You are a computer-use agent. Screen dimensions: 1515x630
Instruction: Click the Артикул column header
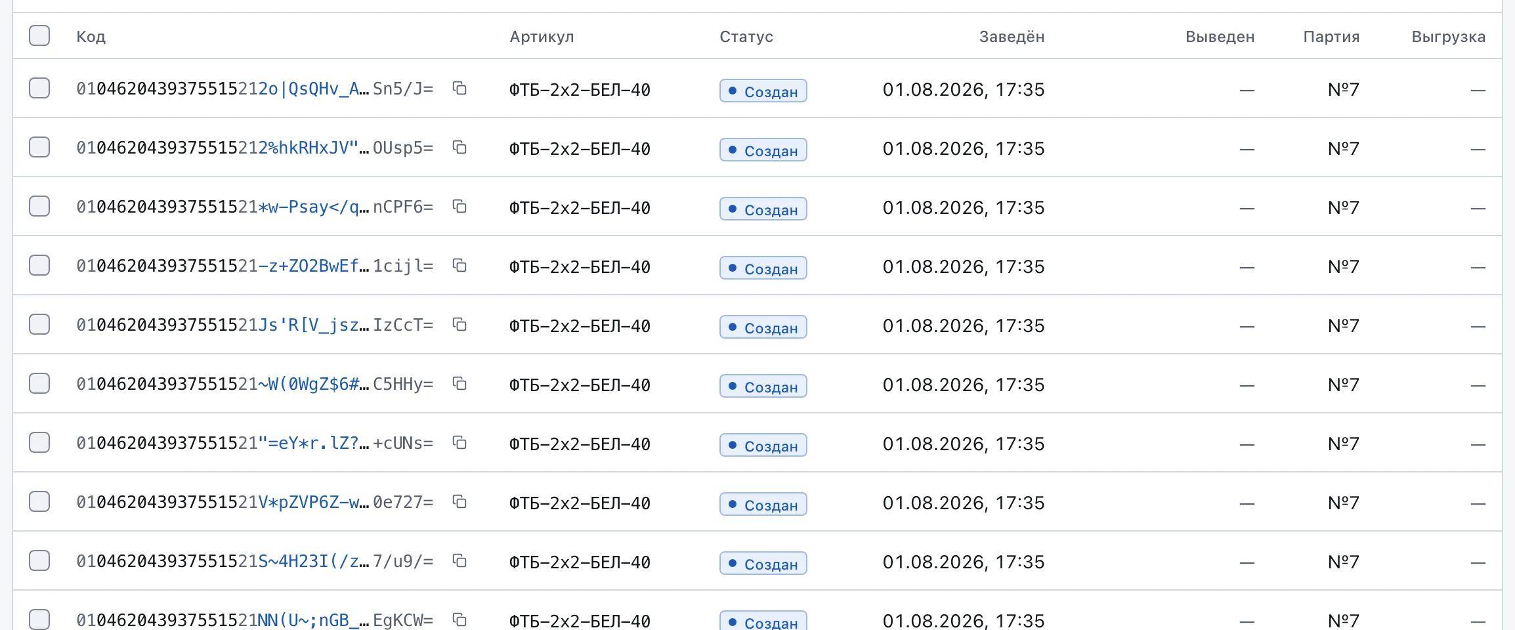coord(542,37)
